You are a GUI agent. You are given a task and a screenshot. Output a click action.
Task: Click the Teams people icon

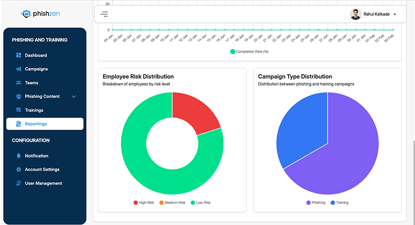pyautogui.click(x=19, y=83)
